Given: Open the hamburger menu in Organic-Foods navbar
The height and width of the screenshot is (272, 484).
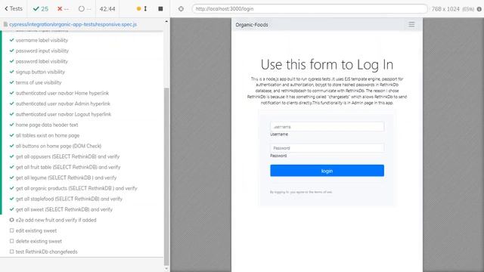Looking at the screenshot, I should pos(411,24).
